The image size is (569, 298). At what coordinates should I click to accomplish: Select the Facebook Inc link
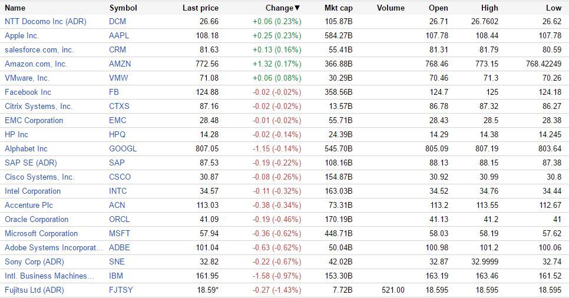(28, 92)
